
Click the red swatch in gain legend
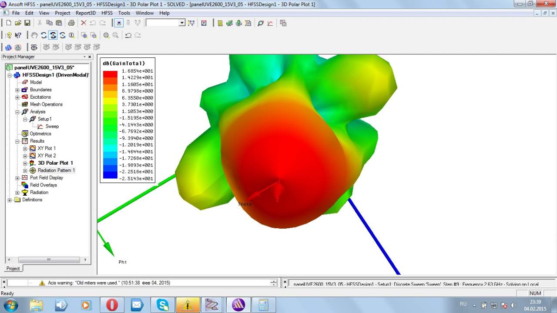110,74
